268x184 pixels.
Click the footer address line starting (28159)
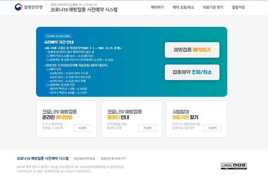click(x=70, y=167)
